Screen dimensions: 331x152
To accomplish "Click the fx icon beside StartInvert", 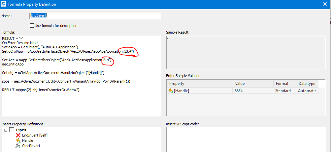I will (x=18, y=146).
